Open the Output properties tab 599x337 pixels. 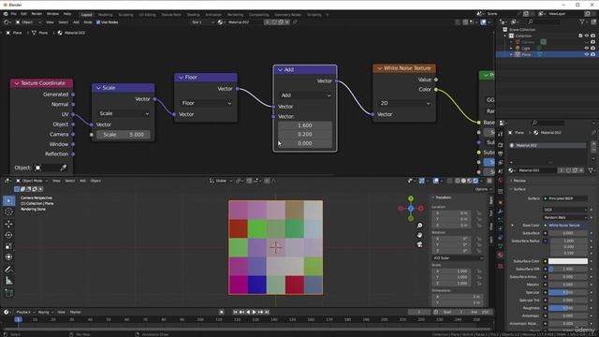click(501, 154)
